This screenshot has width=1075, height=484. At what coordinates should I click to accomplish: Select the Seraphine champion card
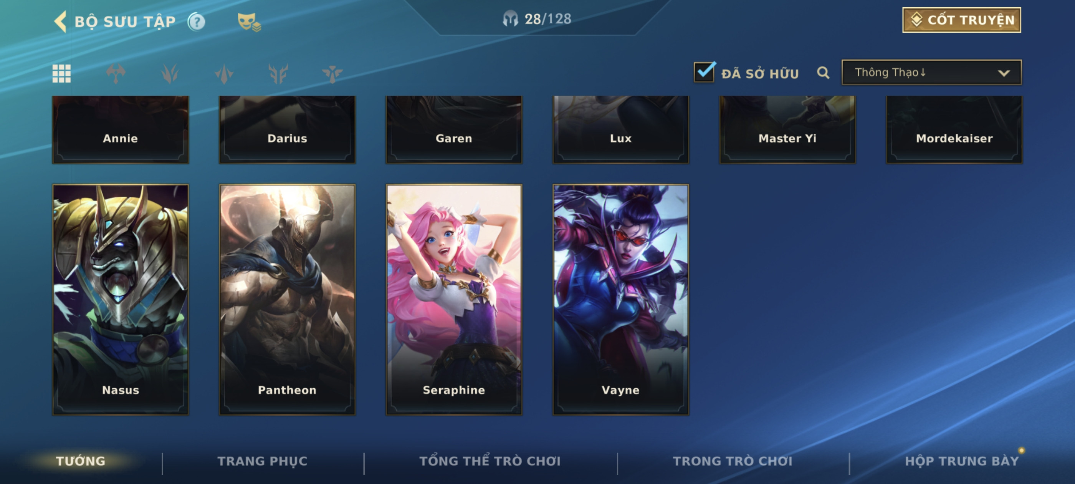pyautogui.click(x=454, y=299)
